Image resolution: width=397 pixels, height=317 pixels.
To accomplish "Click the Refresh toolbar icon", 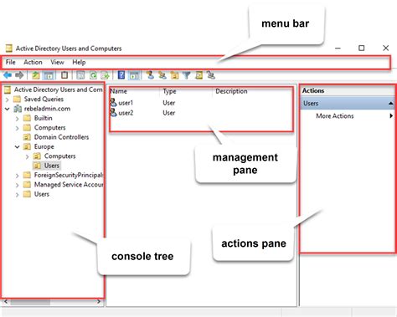I will pos(93,75).
